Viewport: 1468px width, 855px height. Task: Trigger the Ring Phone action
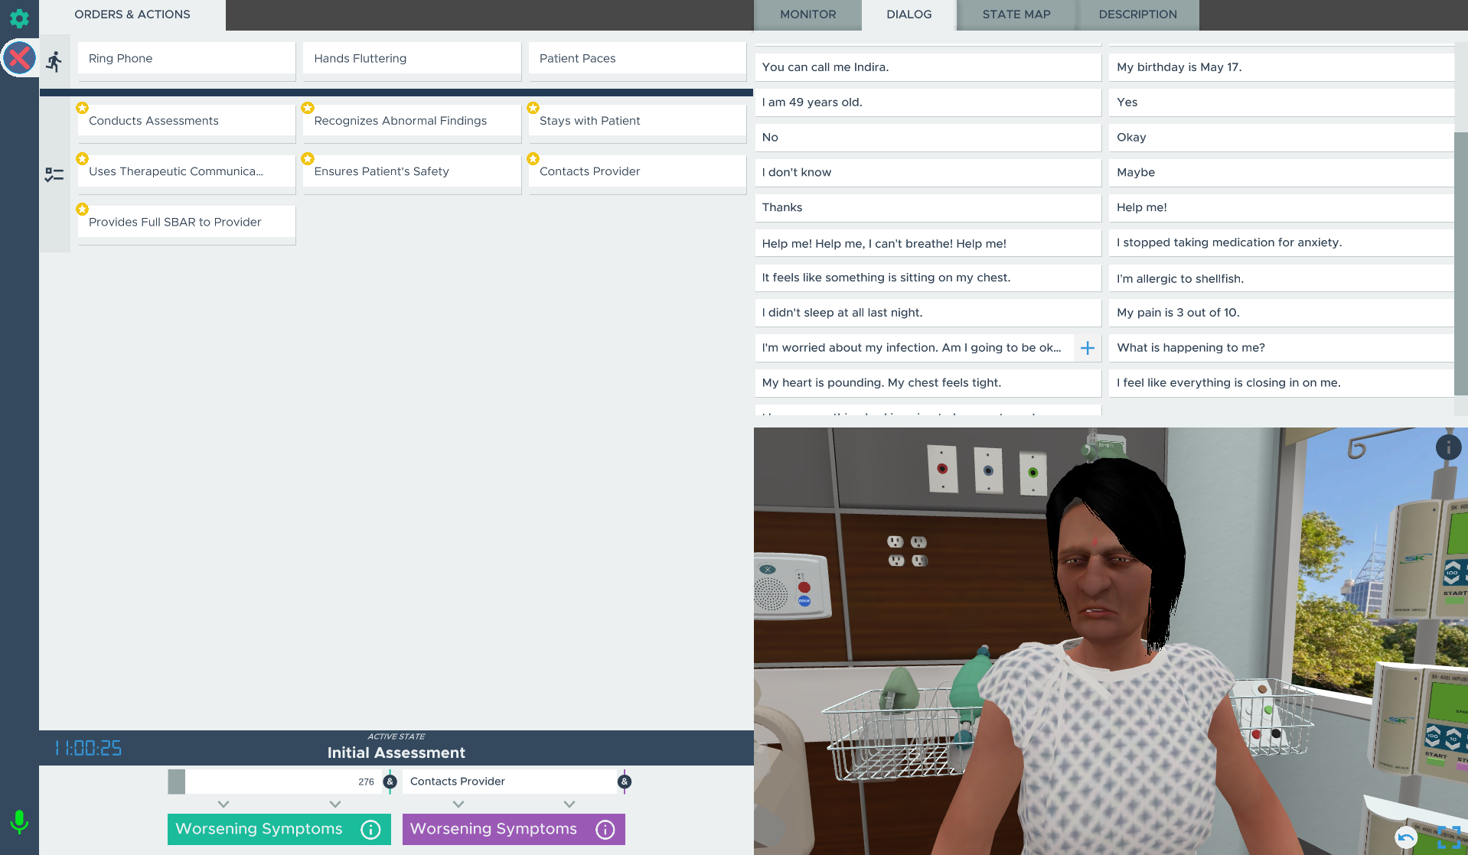[x=186, y=59]
